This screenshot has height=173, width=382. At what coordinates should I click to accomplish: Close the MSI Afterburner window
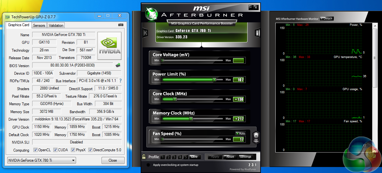click(256, 7)
